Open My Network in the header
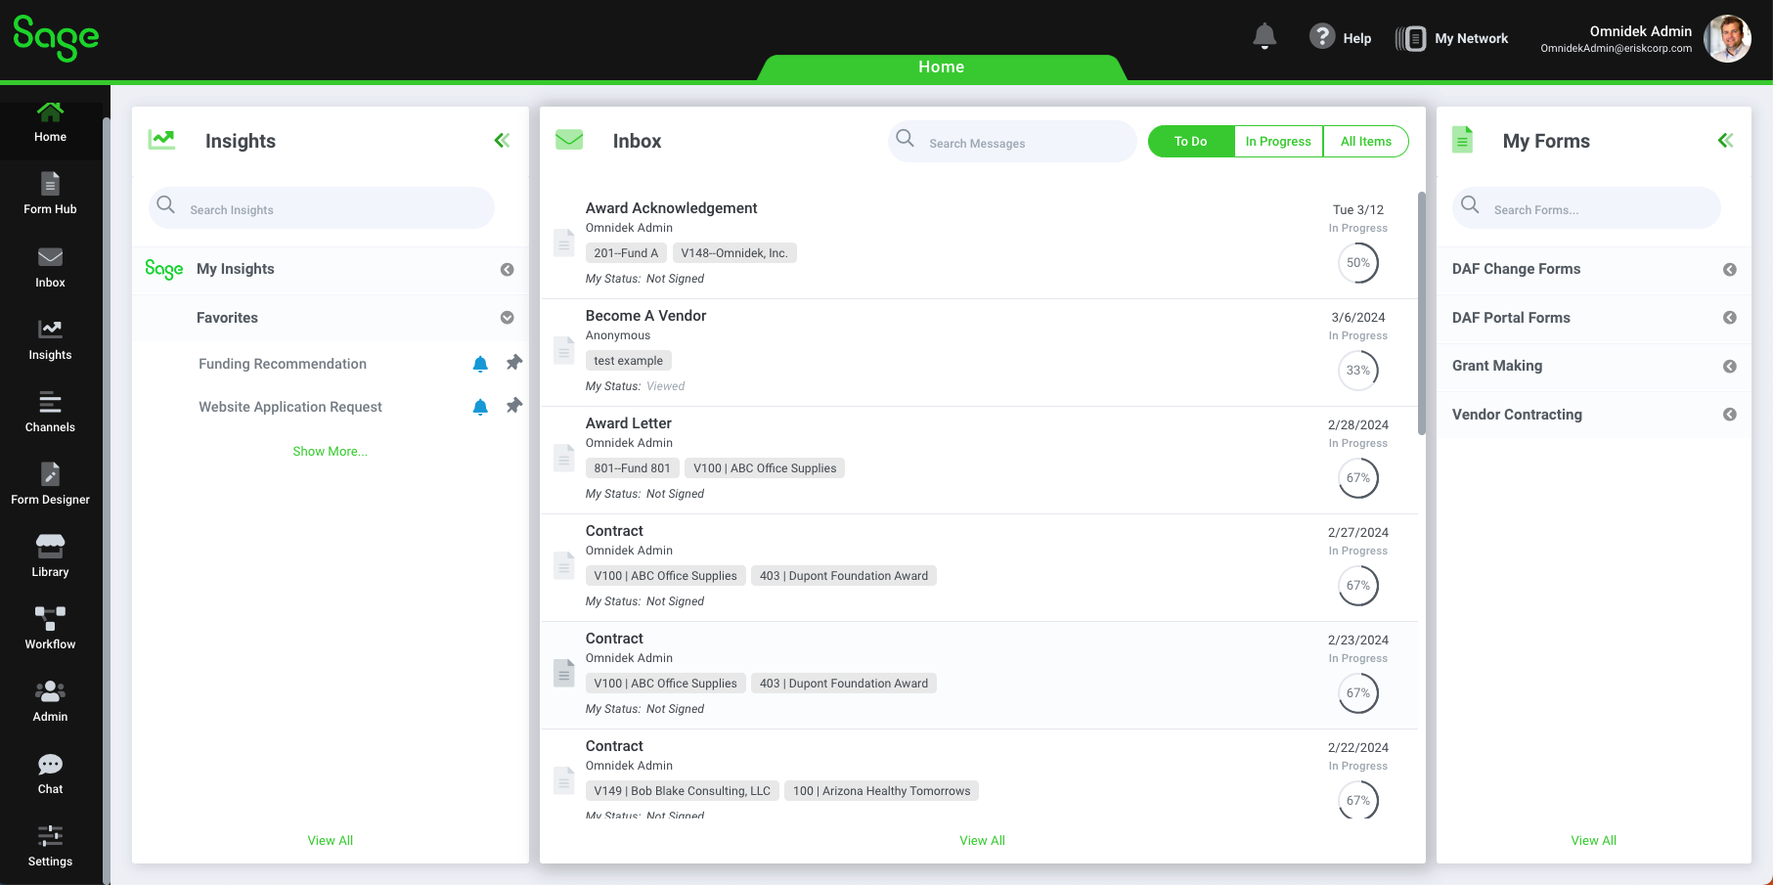1773x885 pixels. pos(1452,38)
